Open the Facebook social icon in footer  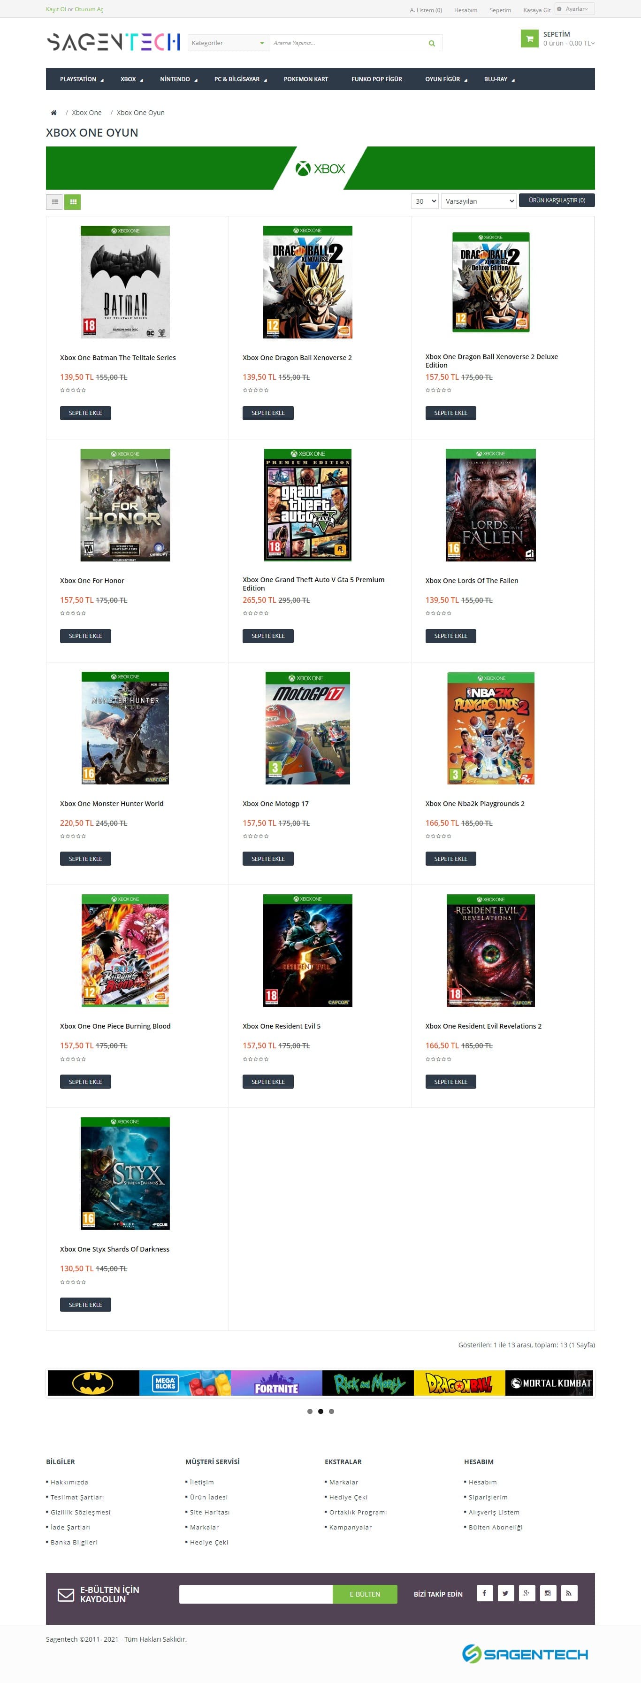(x=484, y=1593)
